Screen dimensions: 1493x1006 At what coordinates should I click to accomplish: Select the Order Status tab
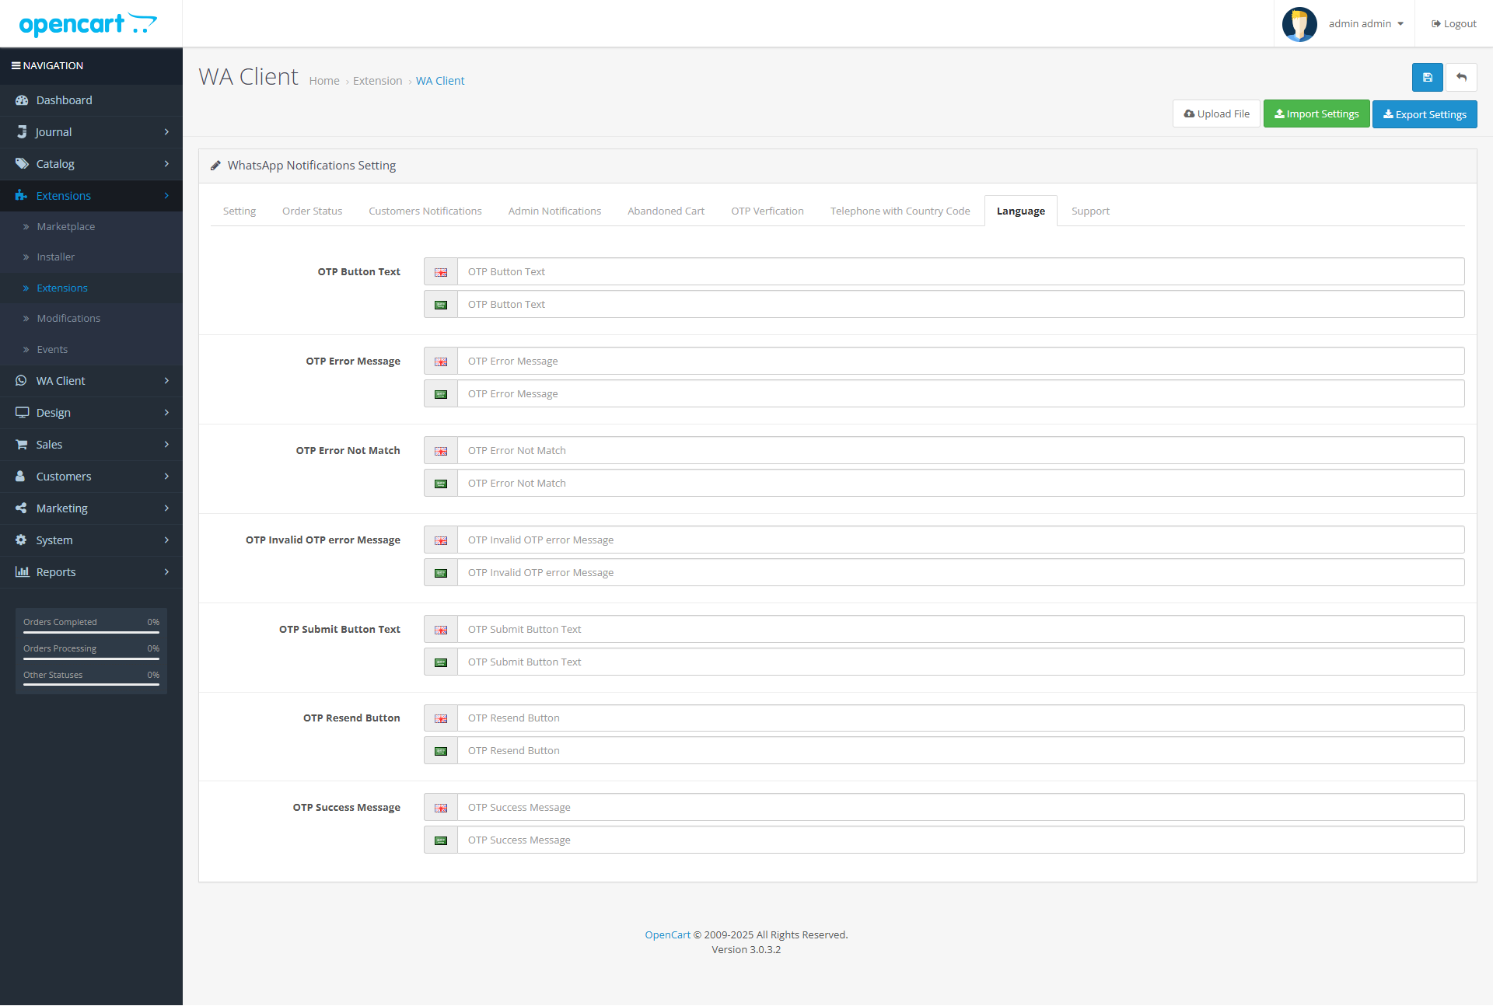tap(312, 211)
